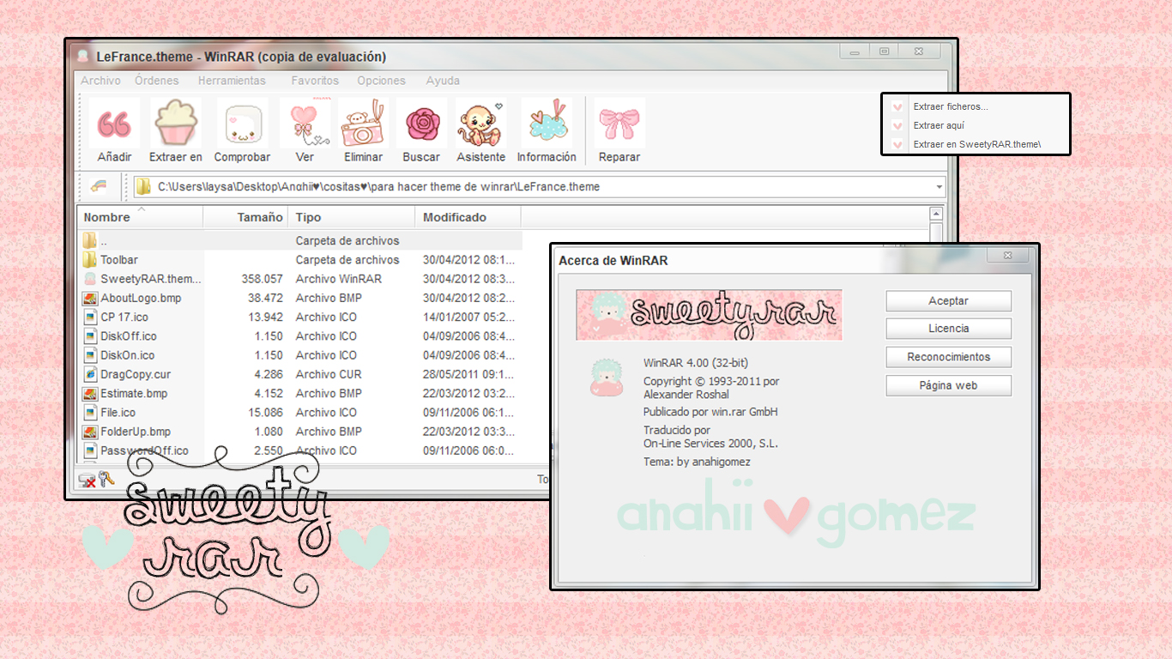The image size is (1172, 659).
Task: Open the Opciones menu
Action: coord(381,81)
